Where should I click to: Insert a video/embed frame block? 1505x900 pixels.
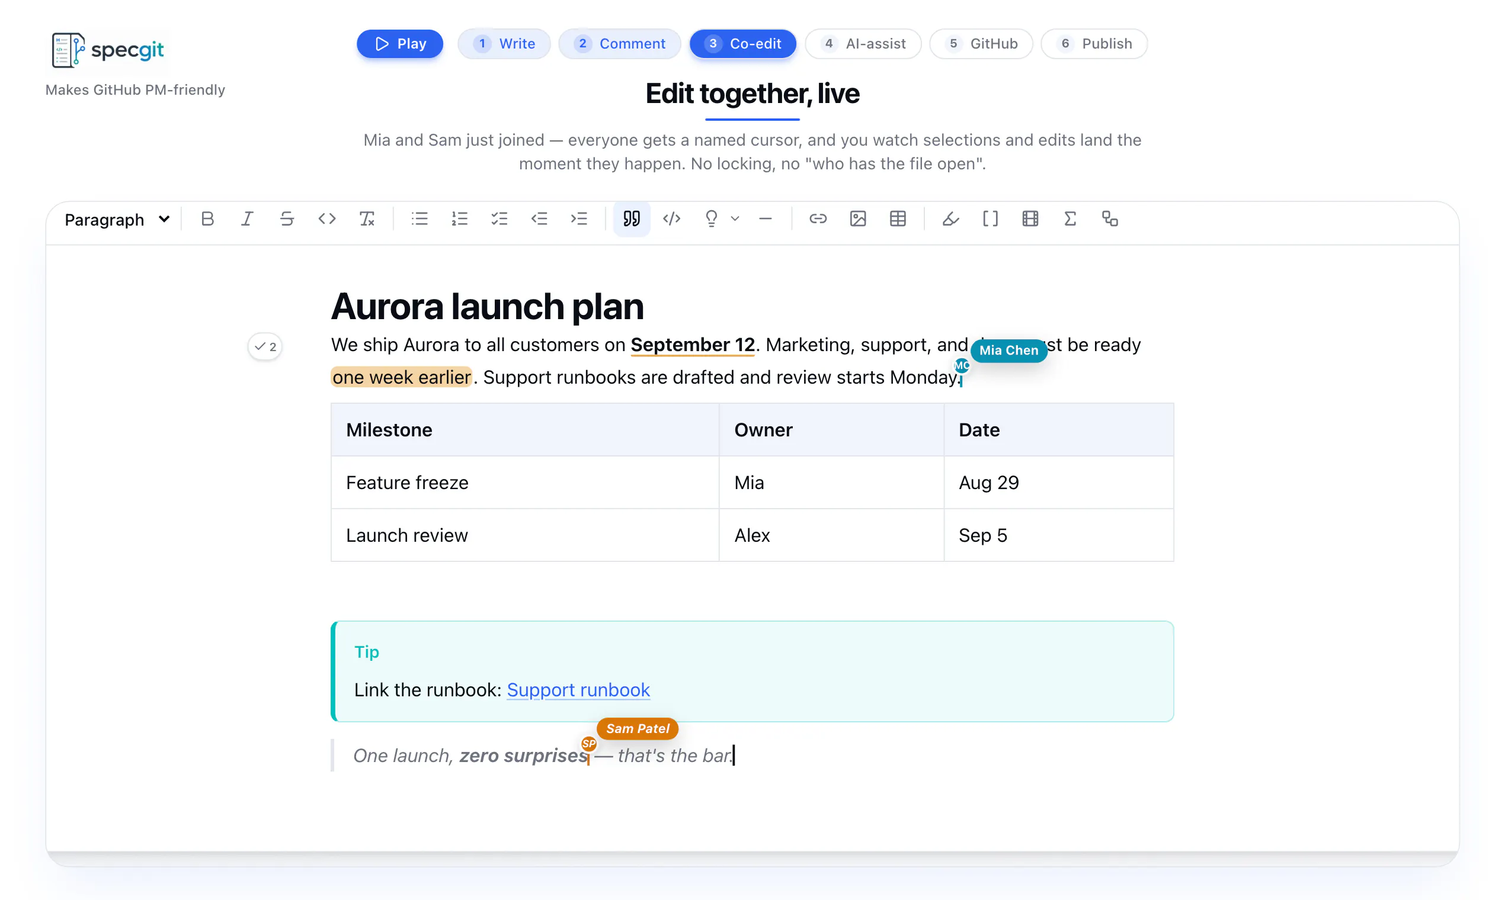(1030, 219)
